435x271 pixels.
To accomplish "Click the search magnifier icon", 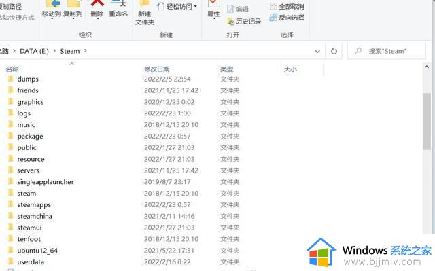I will point(358,51).
